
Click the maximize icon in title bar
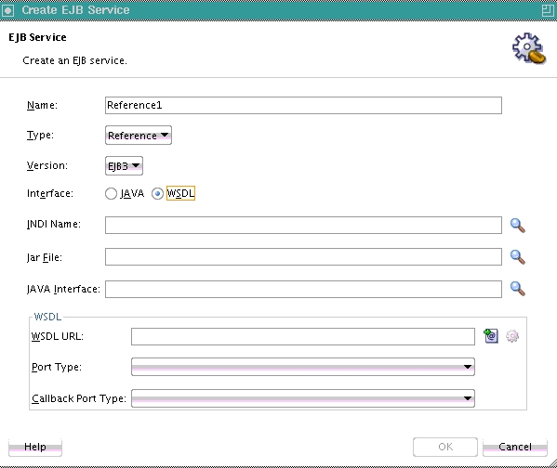548,10
